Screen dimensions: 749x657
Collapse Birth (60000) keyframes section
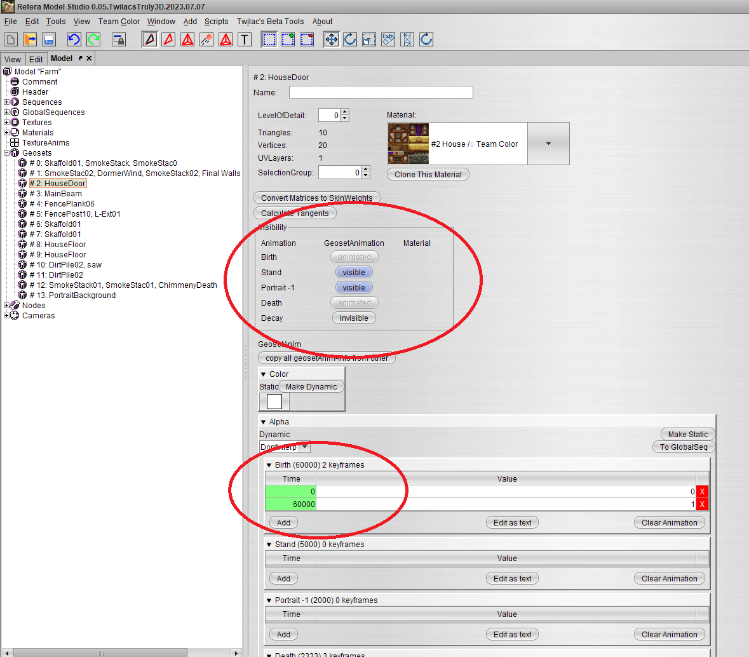269,465
